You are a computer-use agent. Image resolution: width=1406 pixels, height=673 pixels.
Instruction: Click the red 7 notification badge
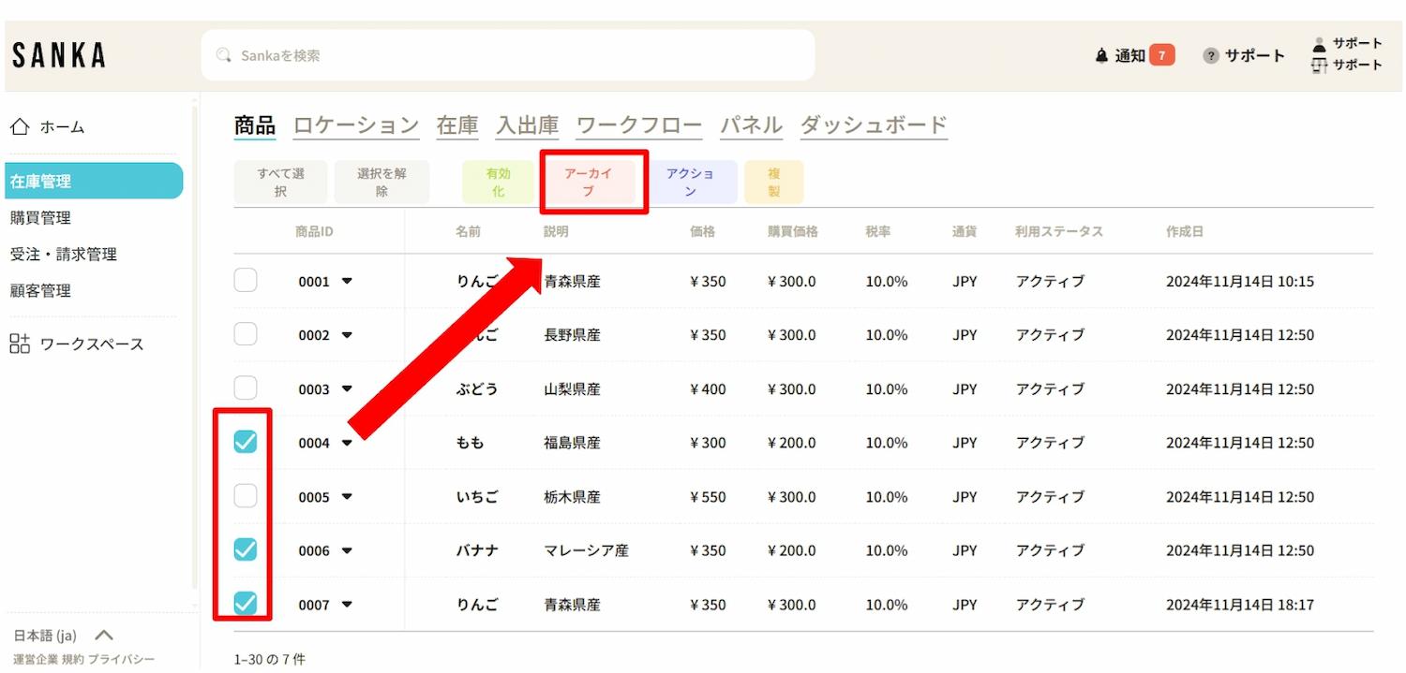point(1161,55)
